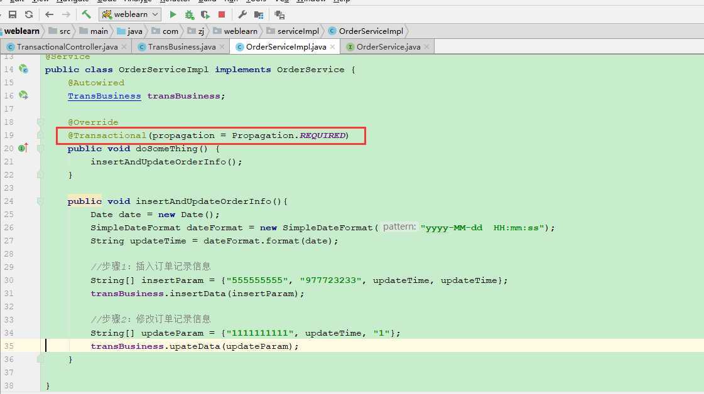The width and height of the screenshot is (704, 394).
Task: Click the Save All toolbar icon
Action: pos(13,15)
